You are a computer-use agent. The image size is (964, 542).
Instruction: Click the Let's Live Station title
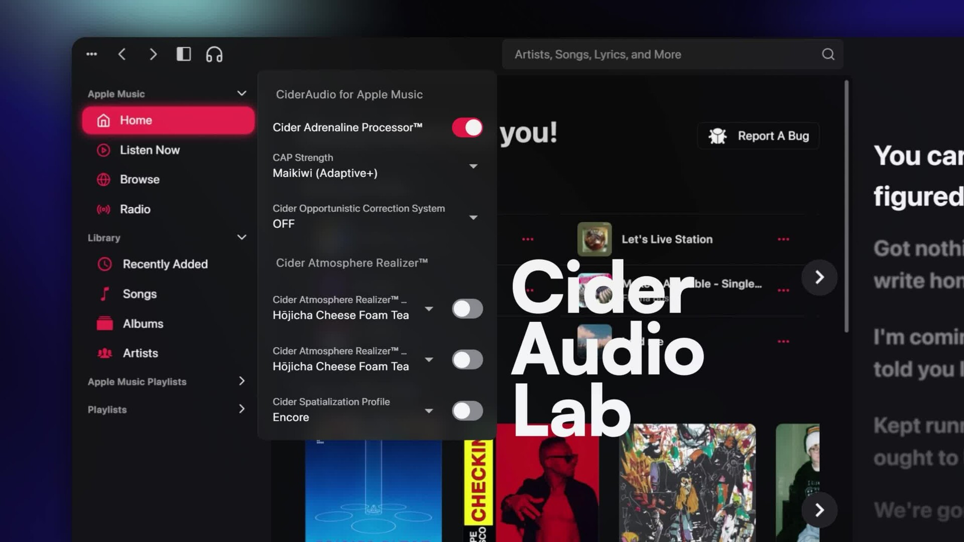click(667, 239)
